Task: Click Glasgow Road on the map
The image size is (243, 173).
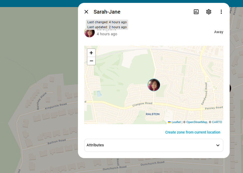Action: (142, 104)
